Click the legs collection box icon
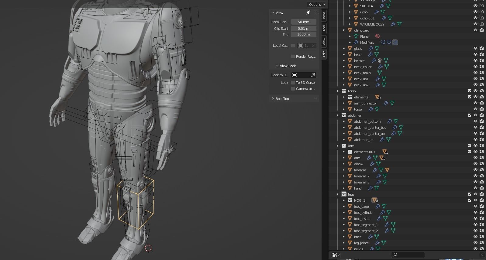 [x=344, y=194]
